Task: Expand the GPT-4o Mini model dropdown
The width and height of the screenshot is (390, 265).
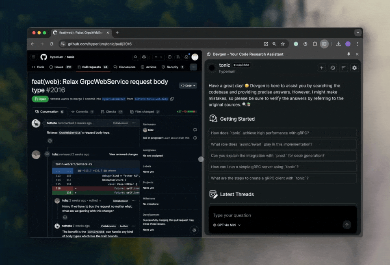Action: tap(227, 225)
